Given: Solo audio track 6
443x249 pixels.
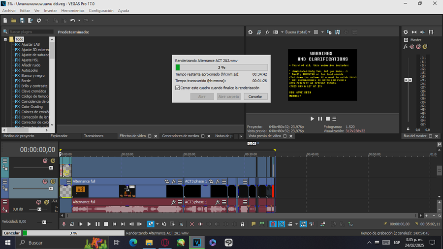Looking at the screenshot, I should coord(47,202).
